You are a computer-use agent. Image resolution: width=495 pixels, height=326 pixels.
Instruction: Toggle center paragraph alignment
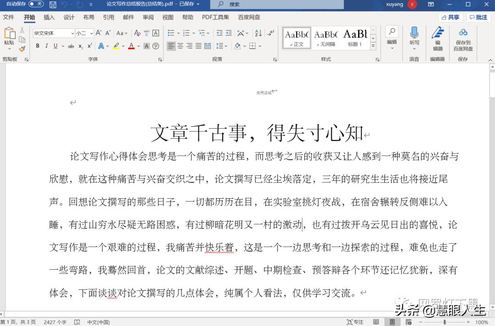180,46
